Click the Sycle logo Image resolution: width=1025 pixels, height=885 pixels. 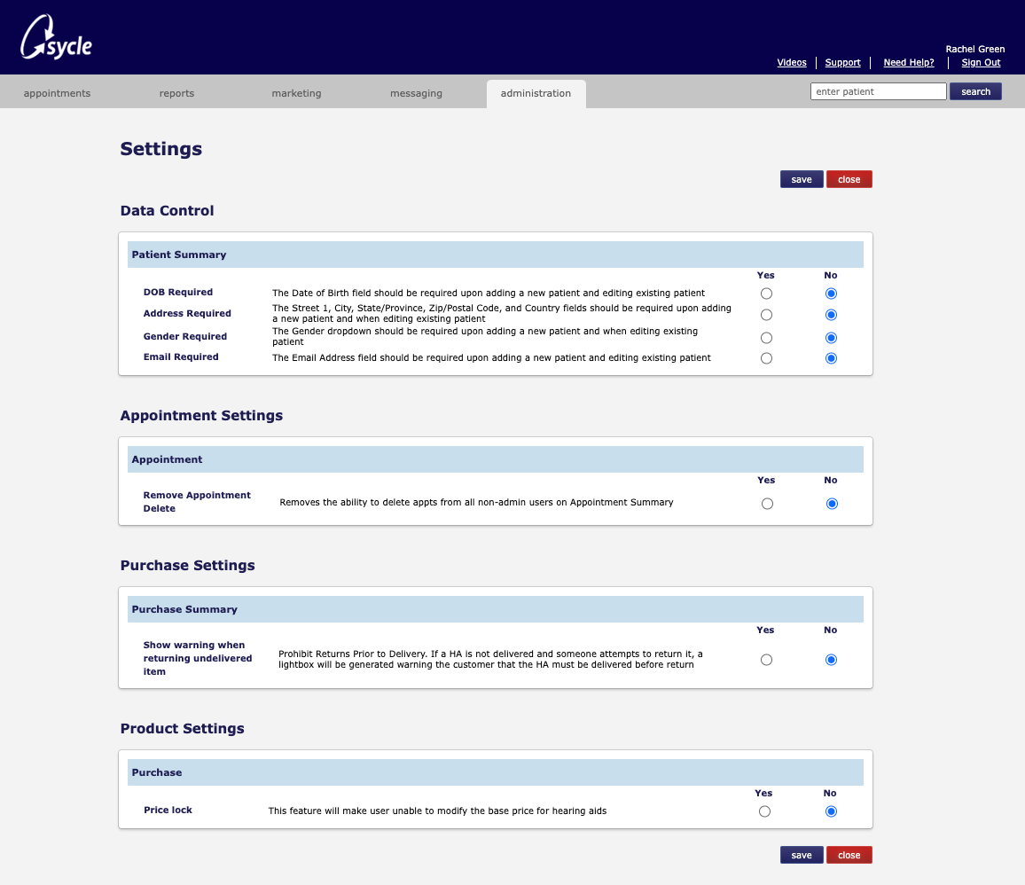point(55,37)
